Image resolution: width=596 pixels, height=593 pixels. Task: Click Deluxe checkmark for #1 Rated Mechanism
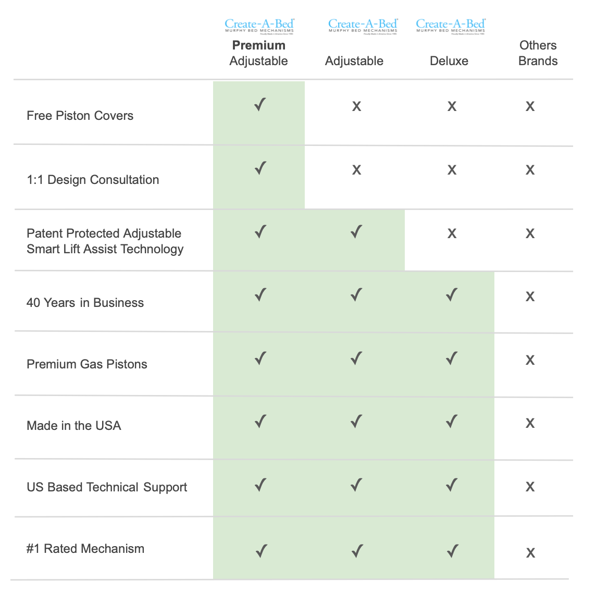tap(452, 551)
